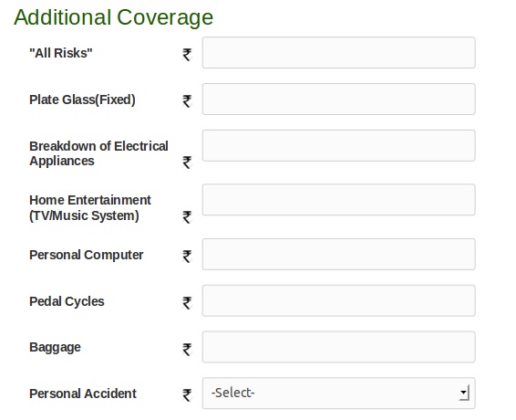
Task: Click the "All Risks" field label
Action: tap(61, 53)
